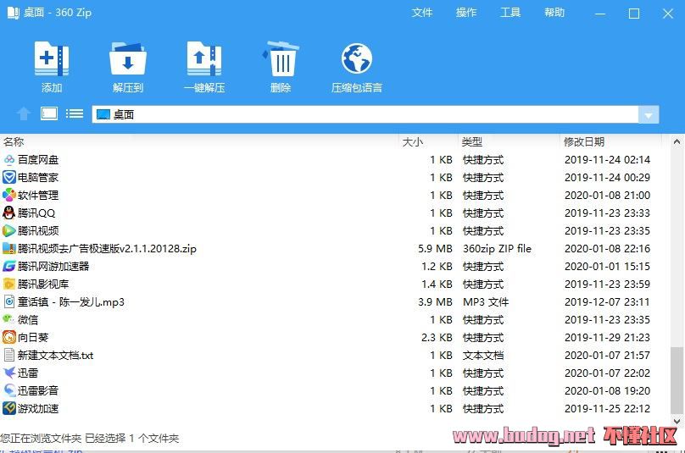
Task: Open the 操作 menu
Action: click(466, 13)
